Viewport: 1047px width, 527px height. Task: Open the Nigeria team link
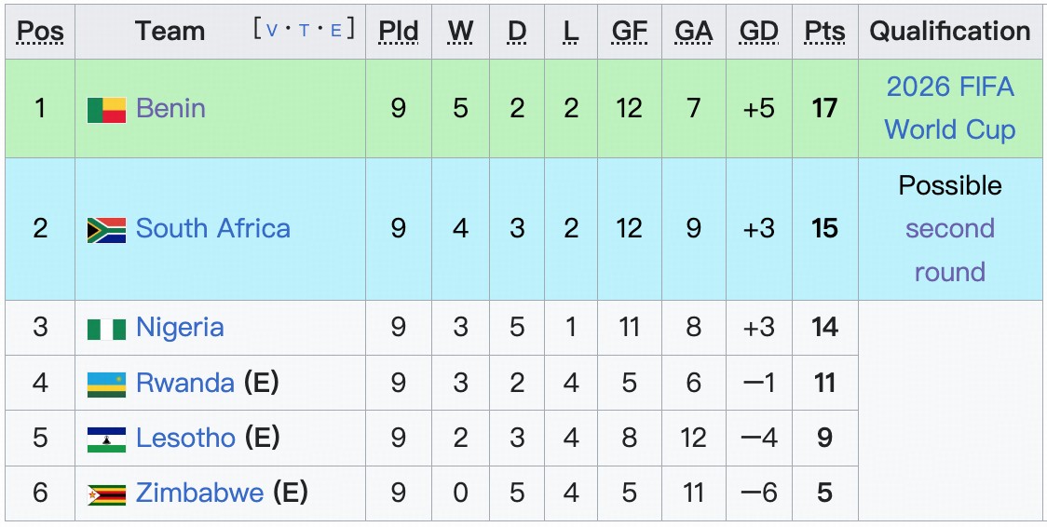(x=180, y=327)
